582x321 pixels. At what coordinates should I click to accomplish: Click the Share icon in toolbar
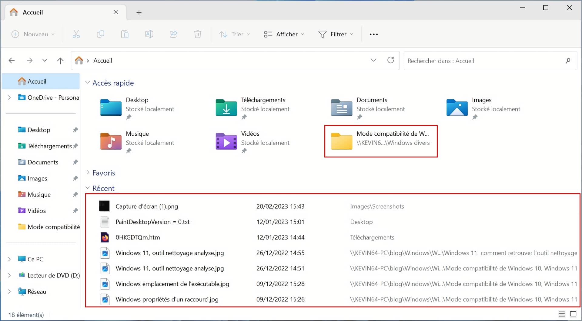pos(173,34)
